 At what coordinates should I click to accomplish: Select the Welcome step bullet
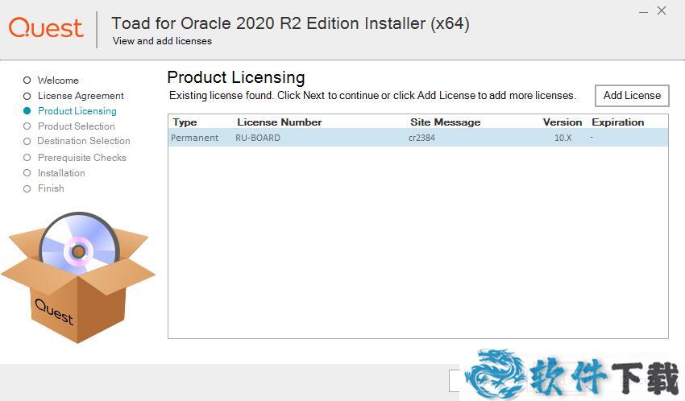click(x=27, y=81)
